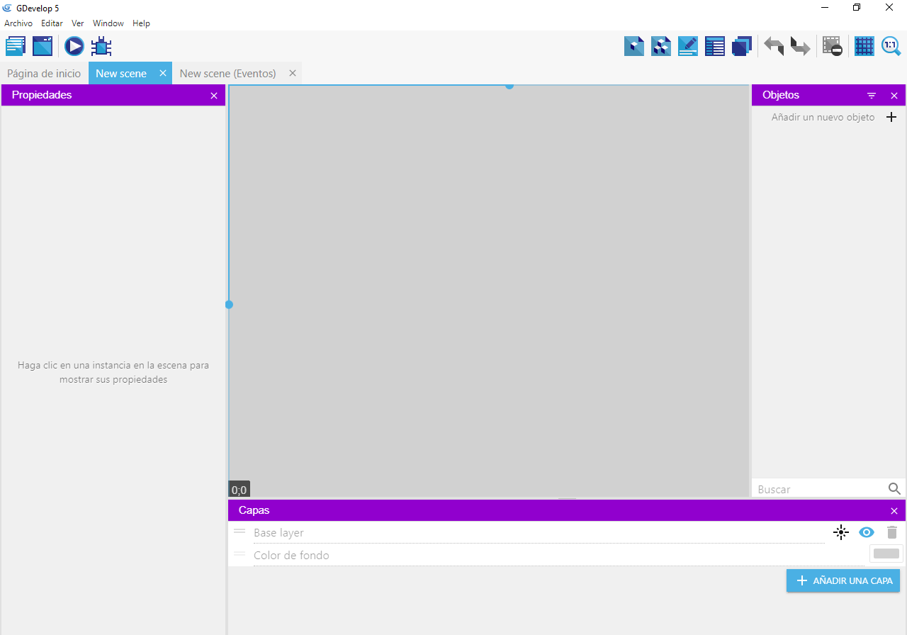
Task: Open Base layer lighting effects sun icon
Action: (x=840, y=533)
